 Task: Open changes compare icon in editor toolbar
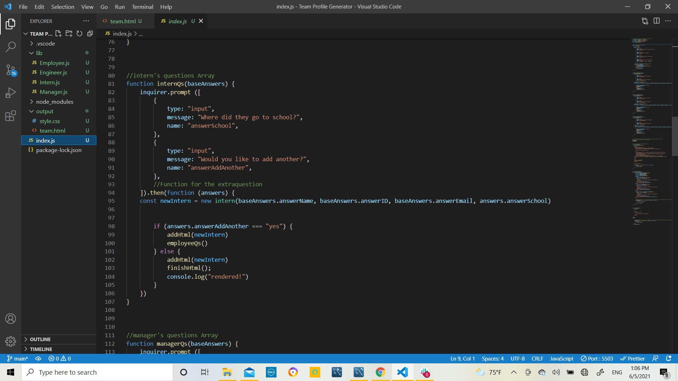[645, 21]
